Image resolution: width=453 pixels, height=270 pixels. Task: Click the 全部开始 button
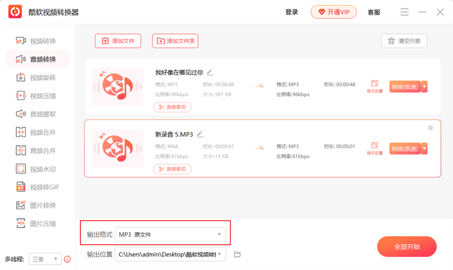click(407, 247)
